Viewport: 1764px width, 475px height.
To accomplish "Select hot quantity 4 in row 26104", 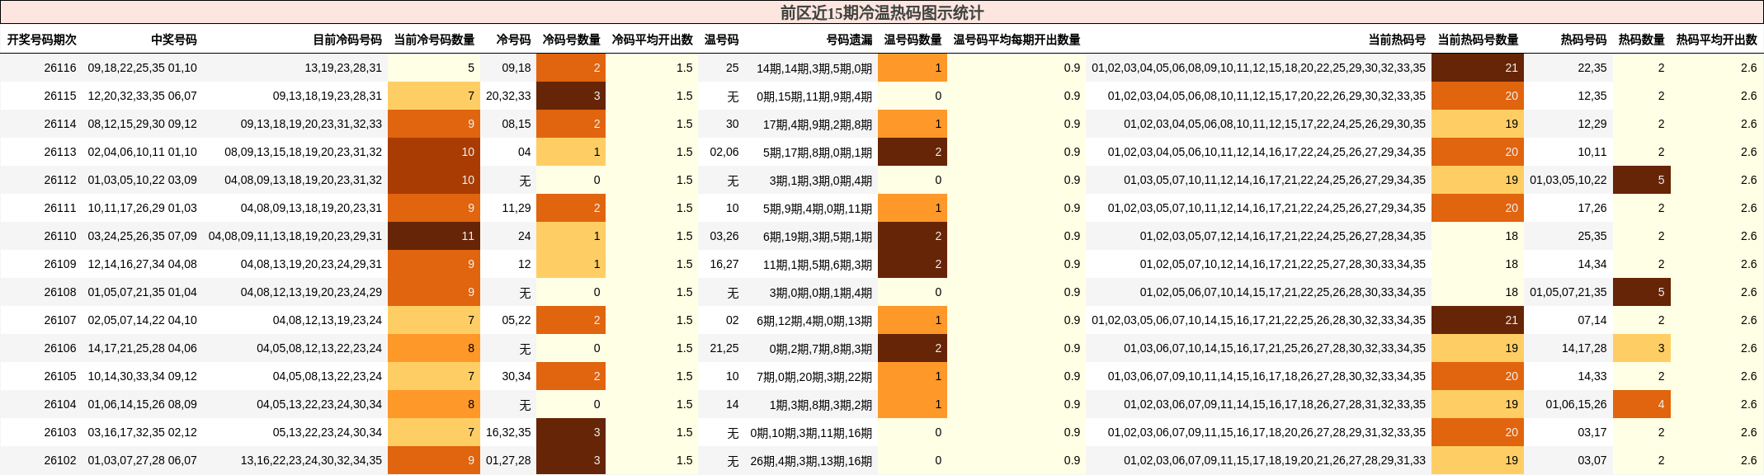I will (1642, 404).
